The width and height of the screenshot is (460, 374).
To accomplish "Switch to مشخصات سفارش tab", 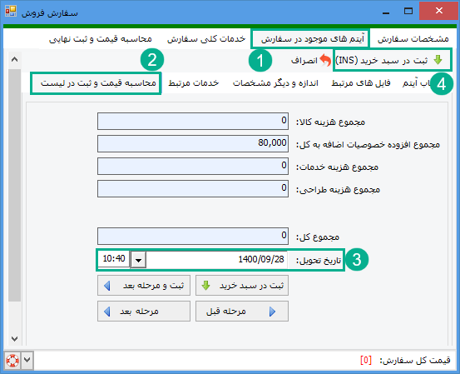I will pyautogui.click(x=413, y=39).
